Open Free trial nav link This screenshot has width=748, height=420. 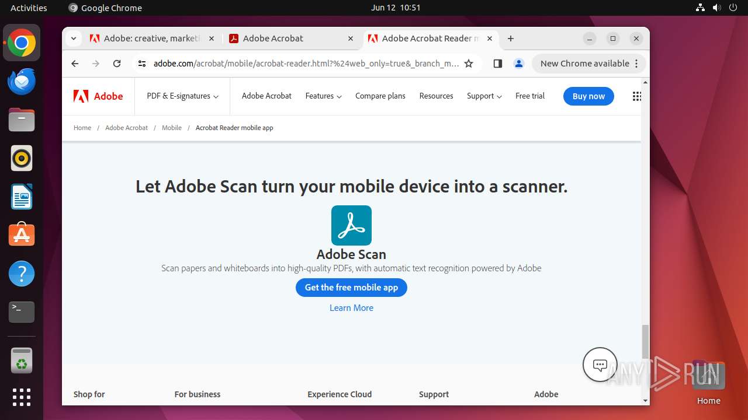click(x=530, y=96)
